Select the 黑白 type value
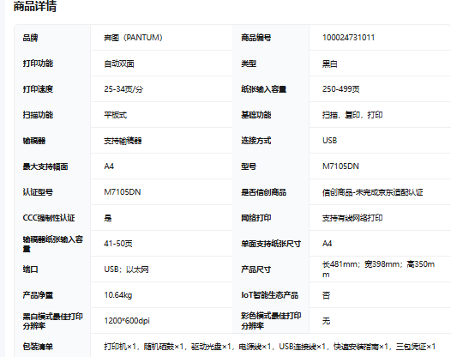The height and width of the screenshot is (357, 451). coord(329,64)
